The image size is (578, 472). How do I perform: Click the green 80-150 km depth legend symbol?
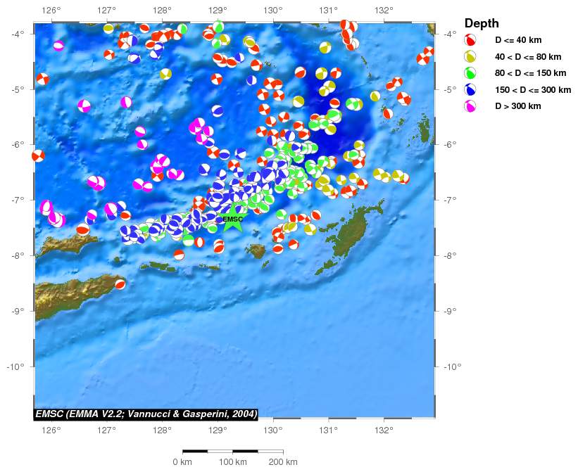[470, 73]
